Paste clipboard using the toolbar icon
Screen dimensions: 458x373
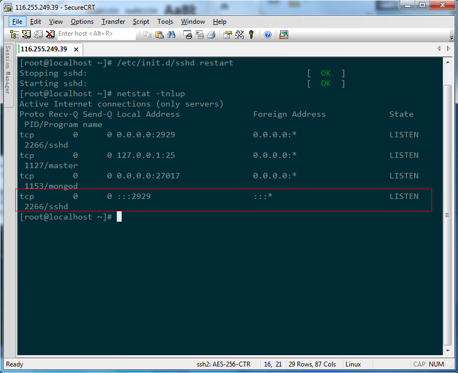pyautogui.click(x=160, y=34)
